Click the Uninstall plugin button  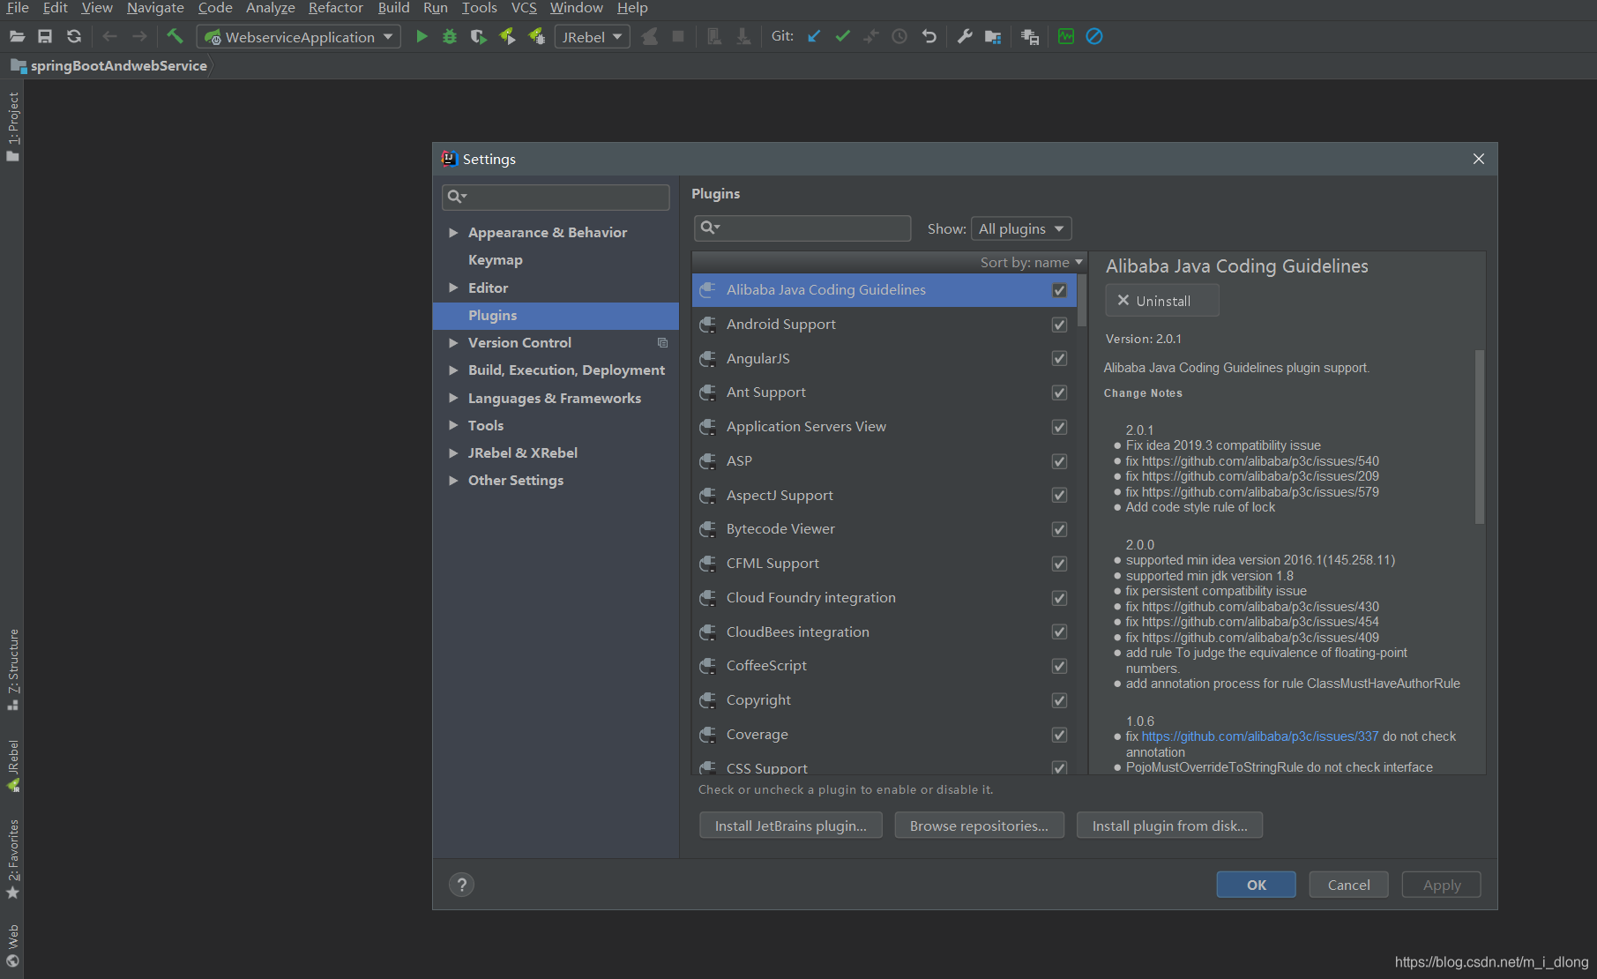point(1162,301)
